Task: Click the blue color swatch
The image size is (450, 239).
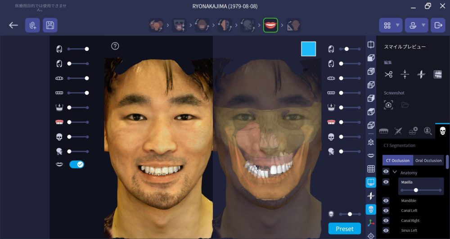Action: pyautogui.click(x=308, y=49)
